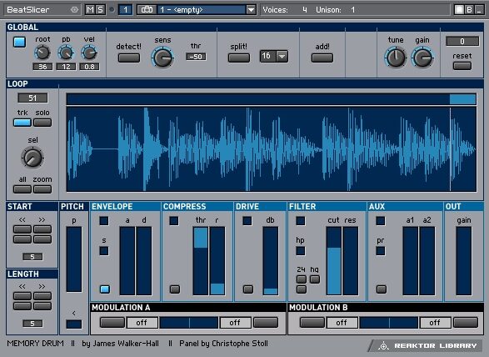Toggle the eye visibility icon beside BeatSlicer
489x357 pixels.
tap(74, 10)
